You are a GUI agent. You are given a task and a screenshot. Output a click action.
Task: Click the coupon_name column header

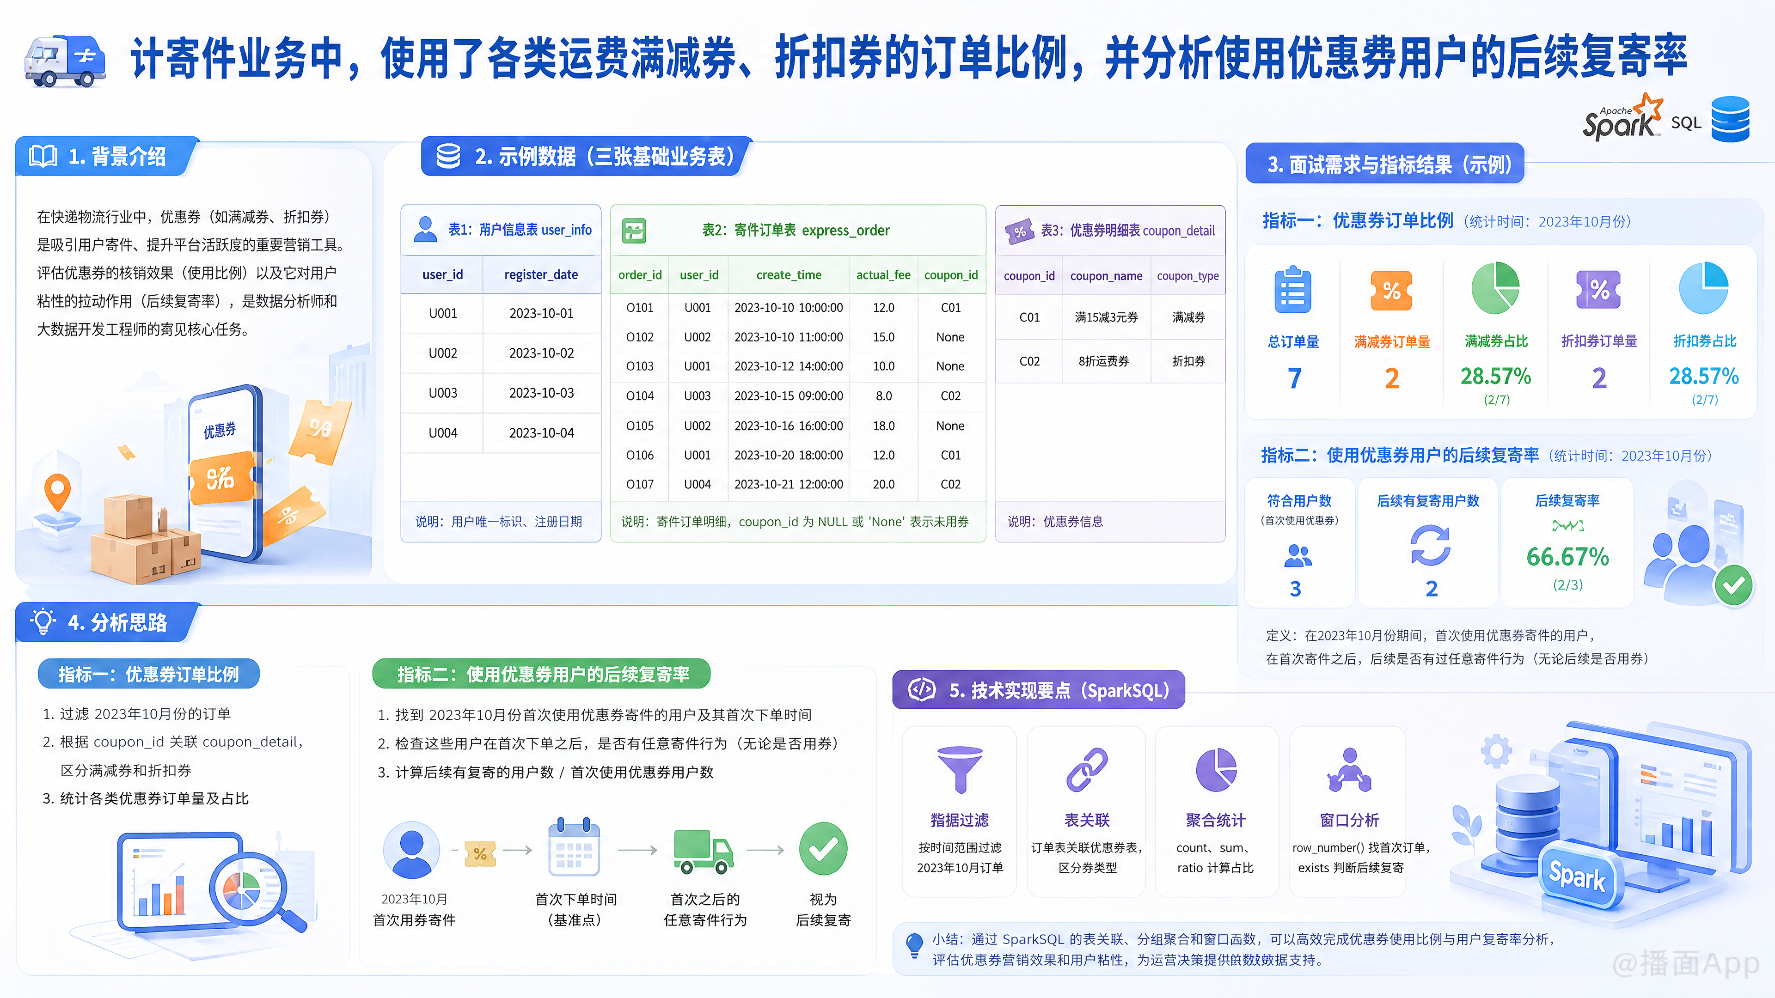[x=1106, y=275]
